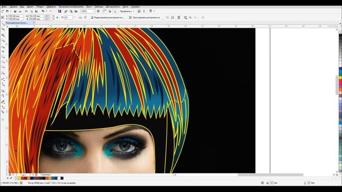Select the Artistic Media tool

click(3, 52)
